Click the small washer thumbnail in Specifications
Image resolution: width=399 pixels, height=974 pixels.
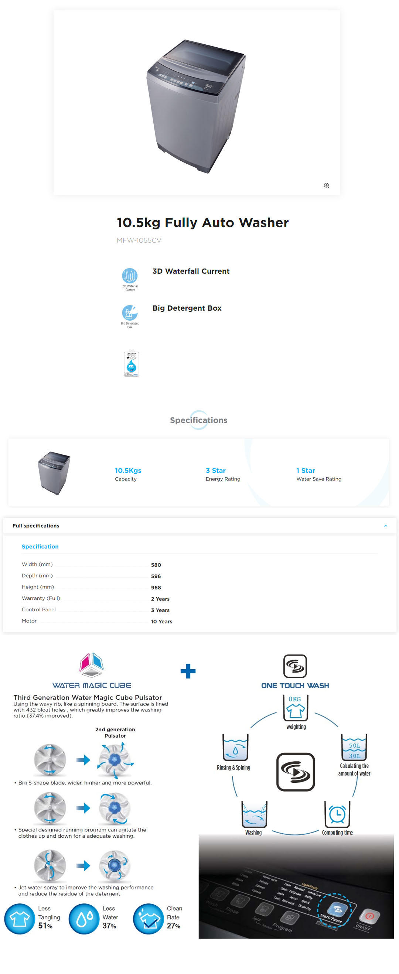tap(54, 473)
